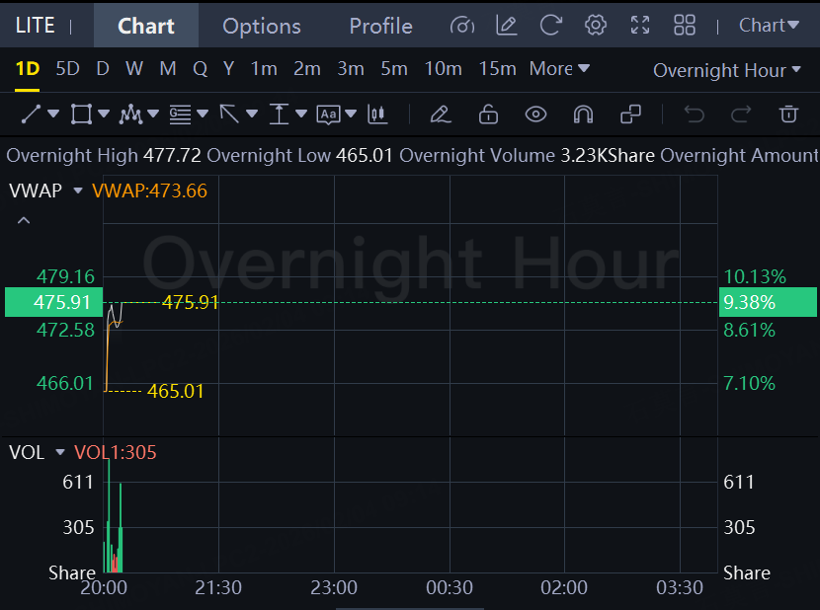Click the clone drawings icon

coord(630,114)
